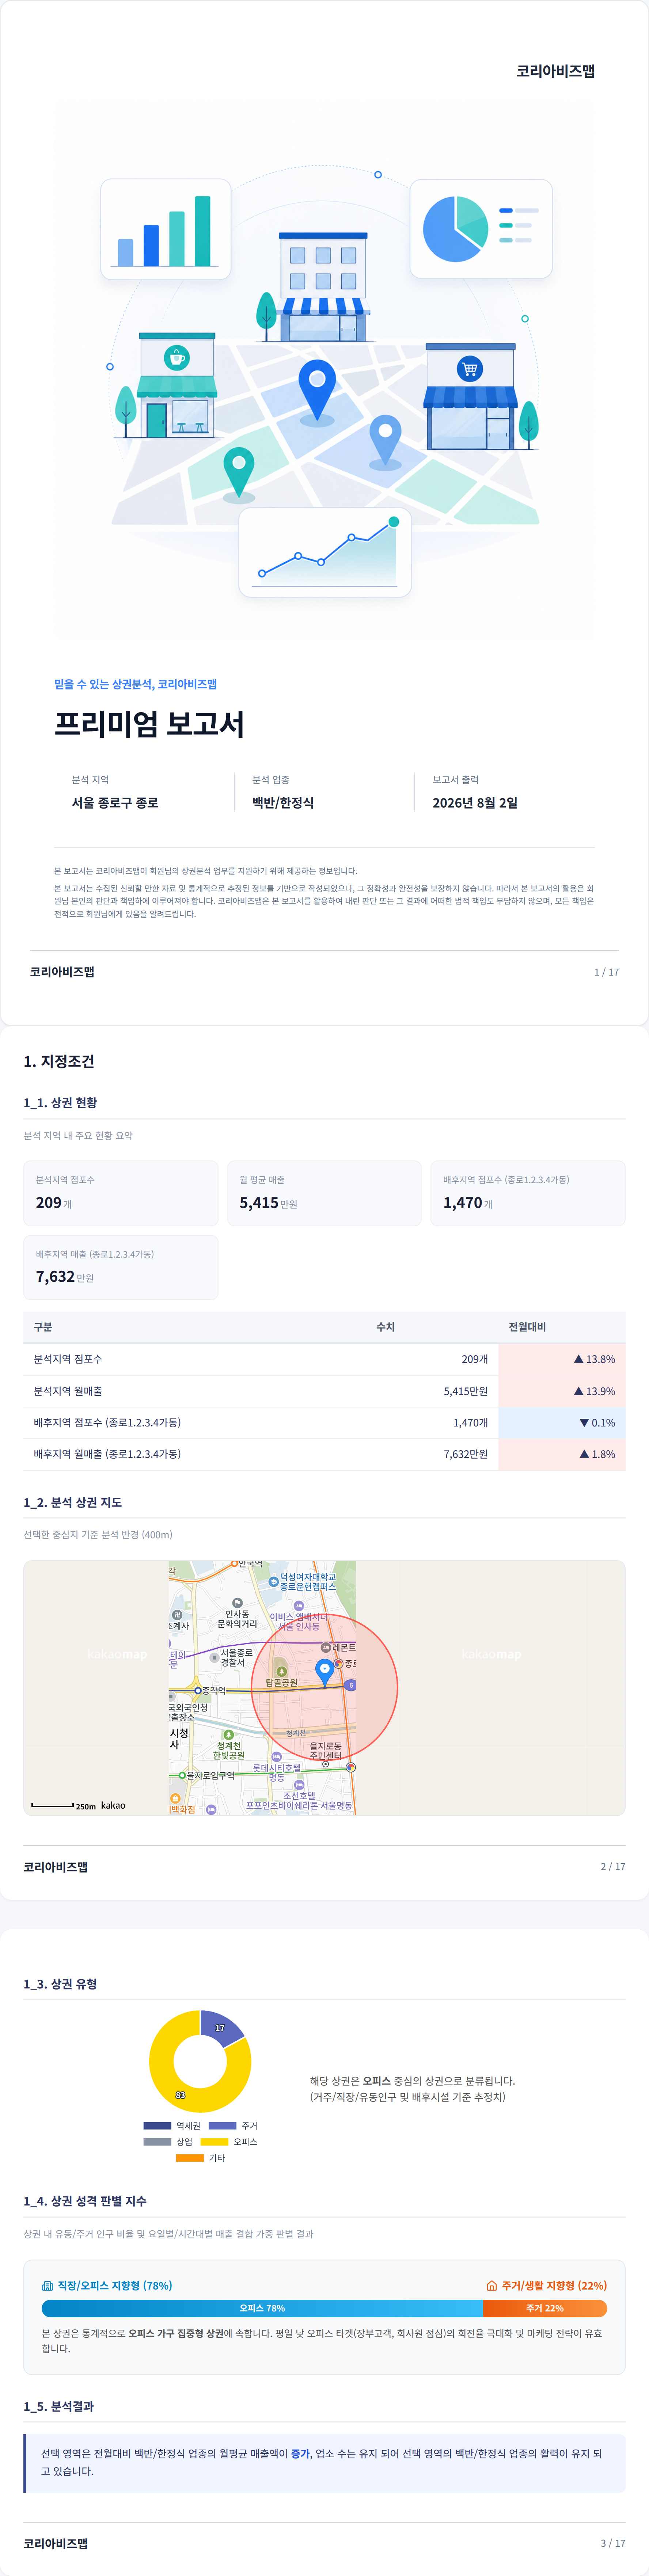Click the 분석지역 점포수 209 개 card

[121, 1193]
